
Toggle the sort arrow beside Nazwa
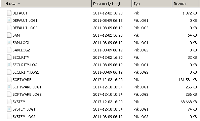coord(19,3)
